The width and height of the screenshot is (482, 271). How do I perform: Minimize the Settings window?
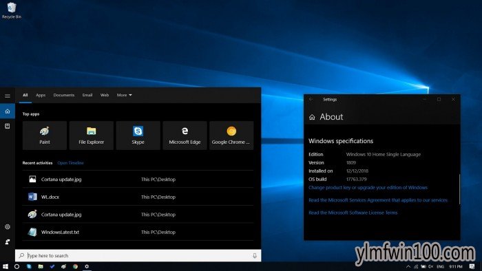point(425,100)
